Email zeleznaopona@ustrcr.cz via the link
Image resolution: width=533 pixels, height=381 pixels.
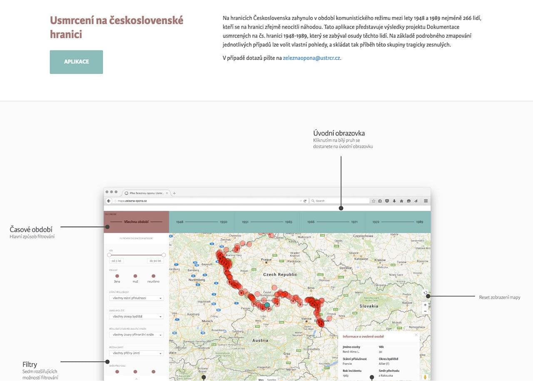point(311,58)
